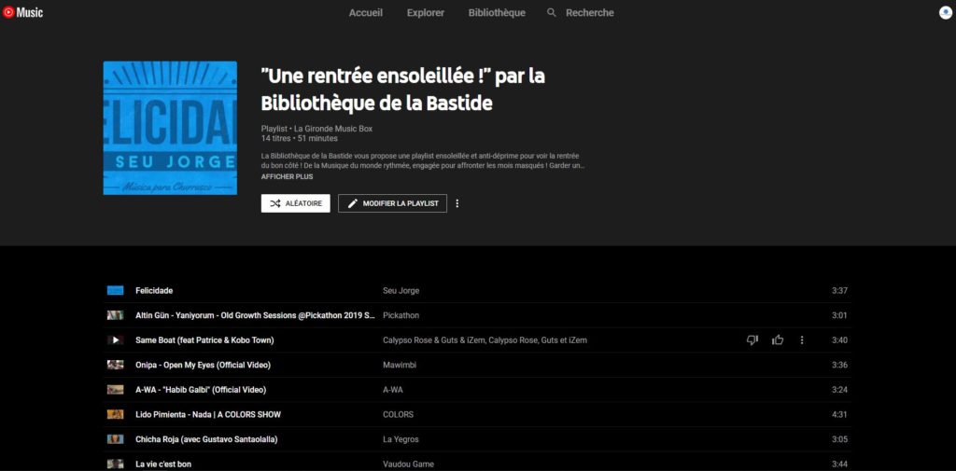Viewport: 956px width, 471px height.
Task: Click the playlist title heading
Action: (x=403, y=90)
